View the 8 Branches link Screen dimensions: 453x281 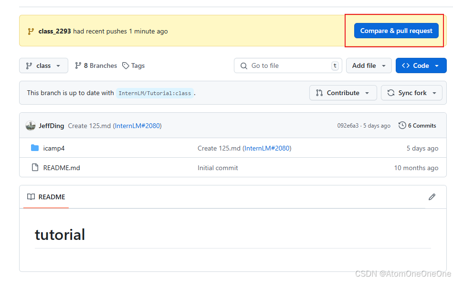(x=96, y=65)
